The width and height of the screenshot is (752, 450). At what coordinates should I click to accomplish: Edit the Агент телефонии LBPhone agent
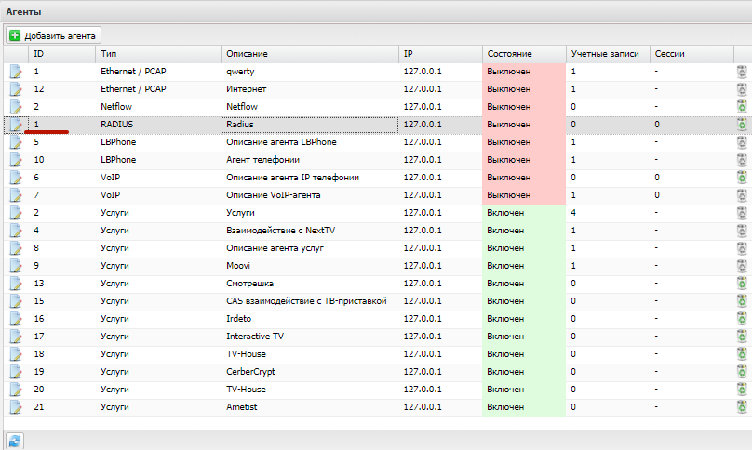coord(16,160)
